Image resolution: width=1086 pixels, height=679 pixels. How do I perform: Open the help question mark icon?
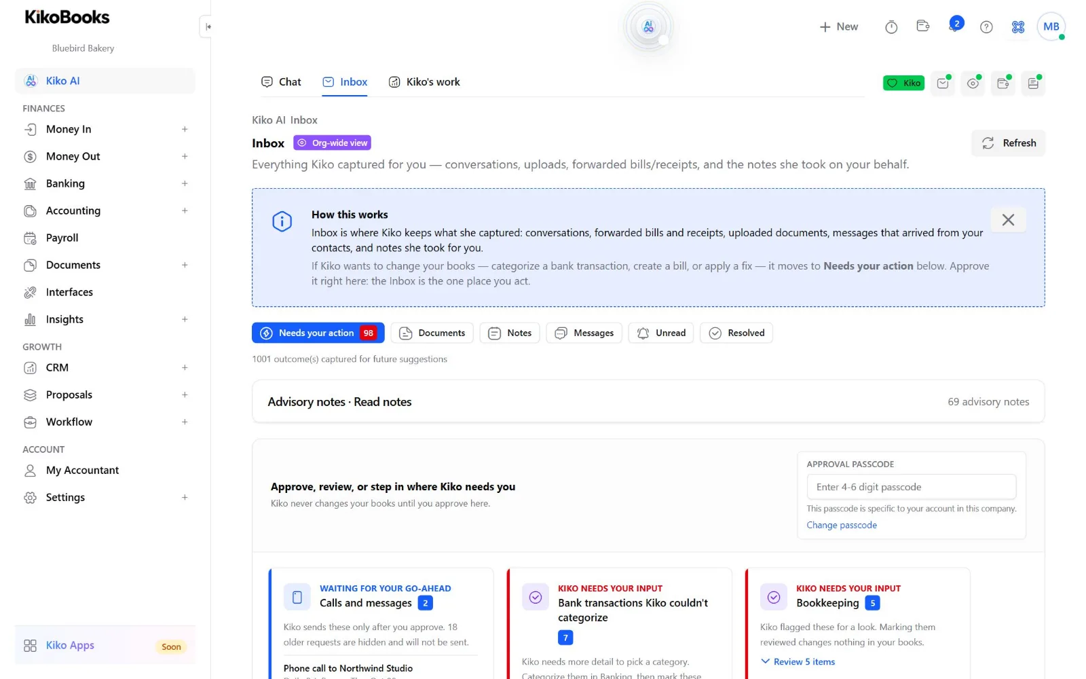point(986,26)
